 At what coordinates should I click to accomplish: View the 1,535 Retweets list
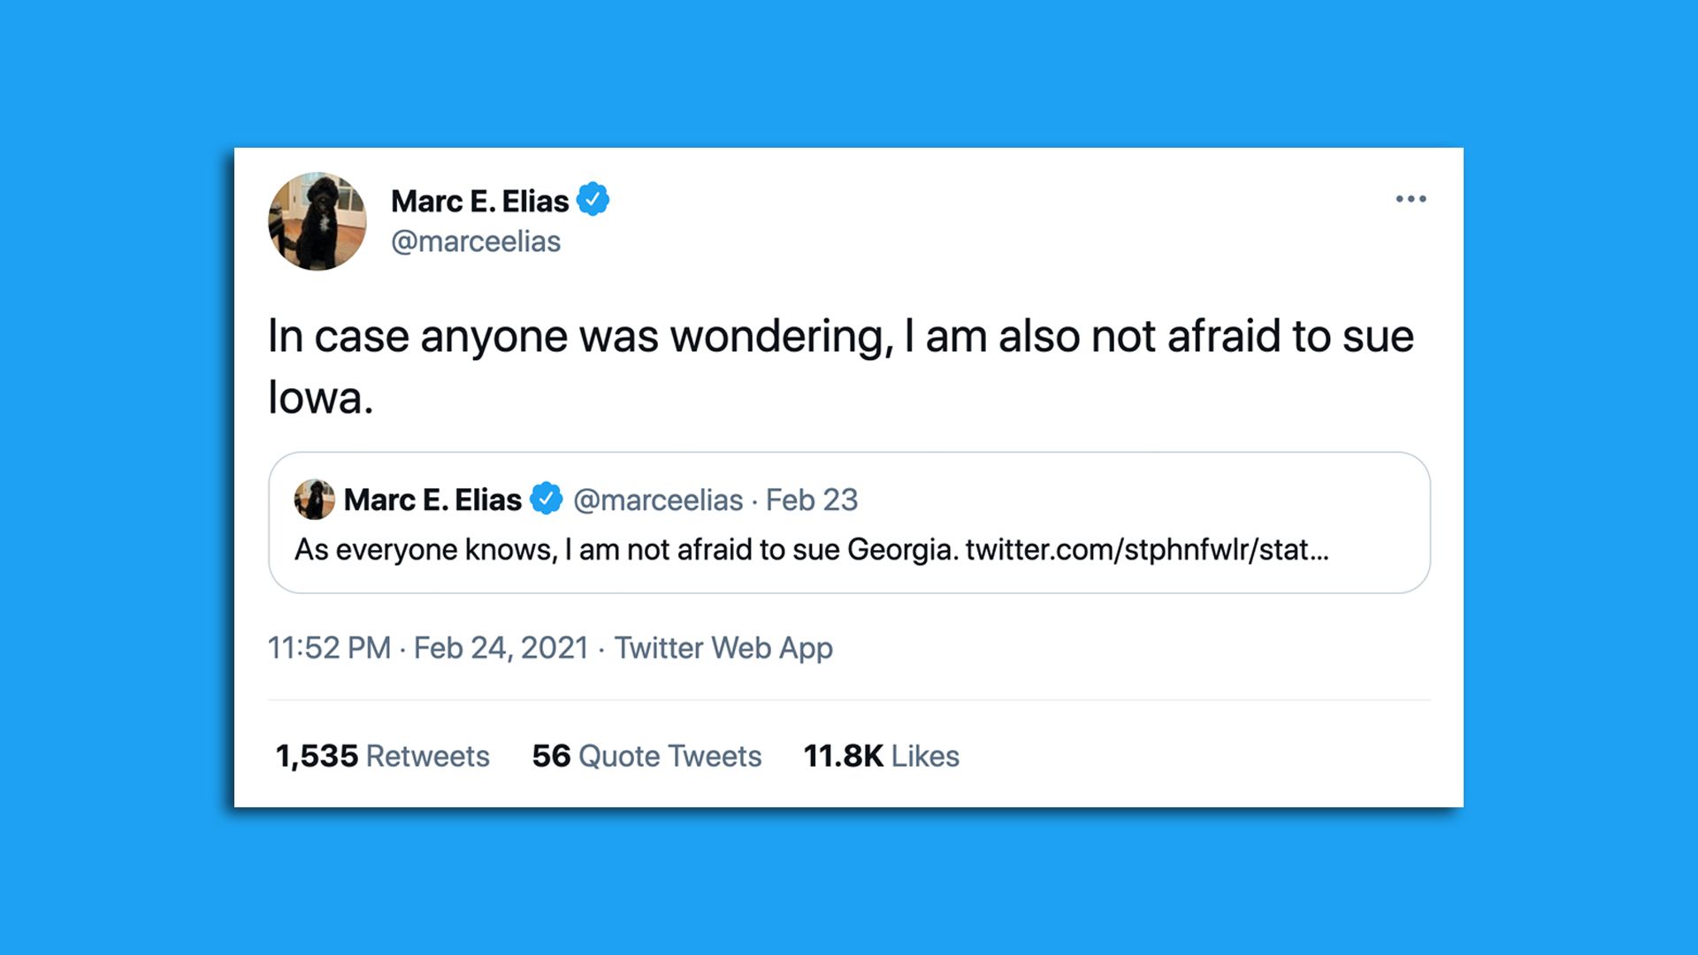pos(382,756)
